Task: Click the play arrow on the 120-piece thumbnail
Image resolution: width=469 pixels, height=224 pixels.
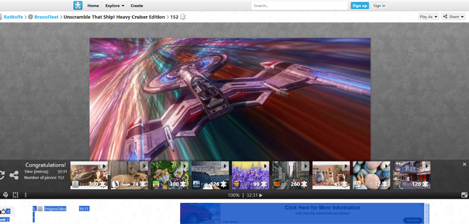Action: pos(427,166)
